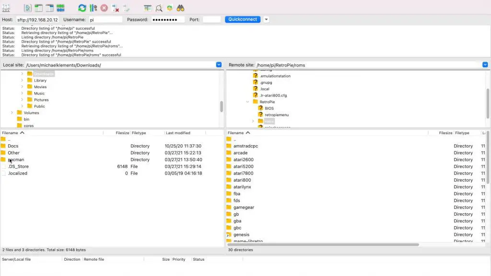Collapse the RetroPie folder in remote tree
Screen dimensions: 491x276
(247, 102)
